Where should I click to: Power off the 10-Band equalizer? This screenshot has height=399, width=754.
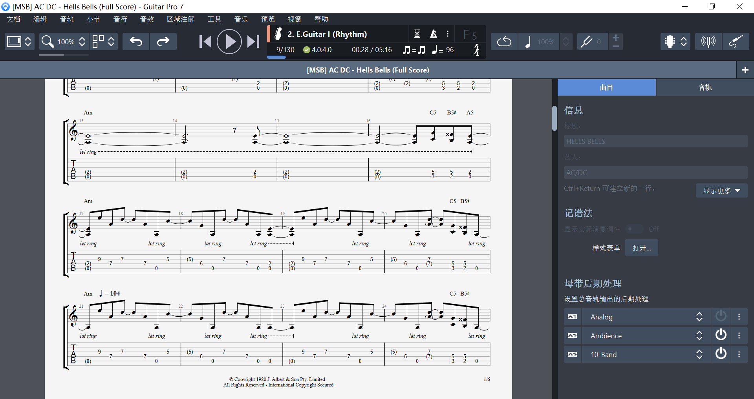pos(721,354)
